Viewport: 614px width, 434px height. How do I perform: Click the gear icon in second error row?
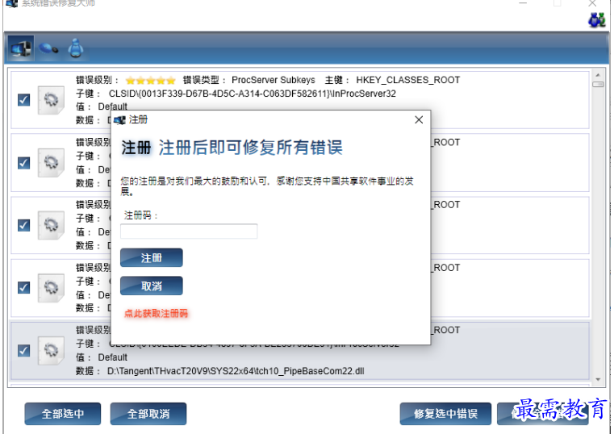click(51, 162)
